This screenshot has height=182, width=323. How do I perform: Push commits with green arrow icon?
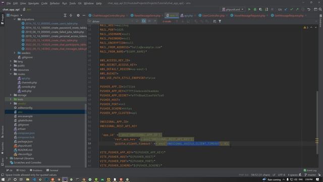(297, 9)
